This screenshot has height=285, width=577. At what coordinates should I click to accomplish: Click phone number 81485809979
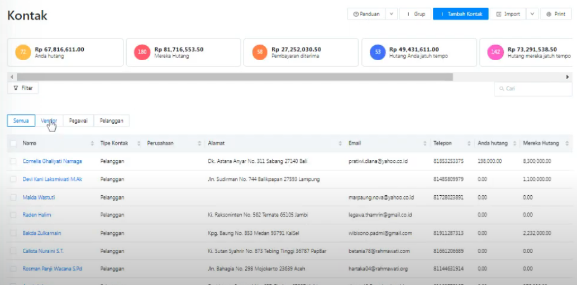(x=449, y=179)
